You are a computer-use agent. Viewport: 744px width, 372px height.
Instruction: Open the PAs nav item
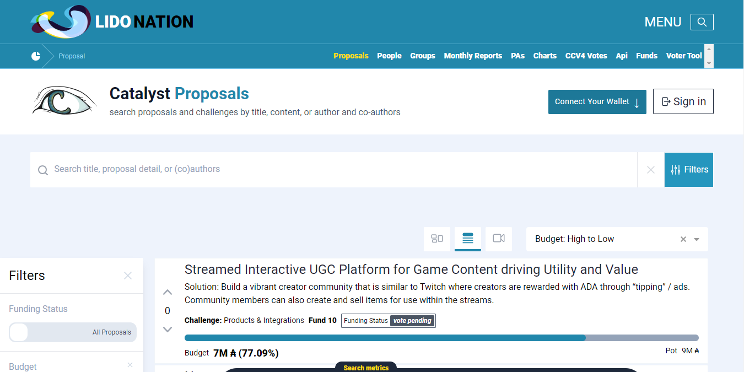click(x=517, y=56)
